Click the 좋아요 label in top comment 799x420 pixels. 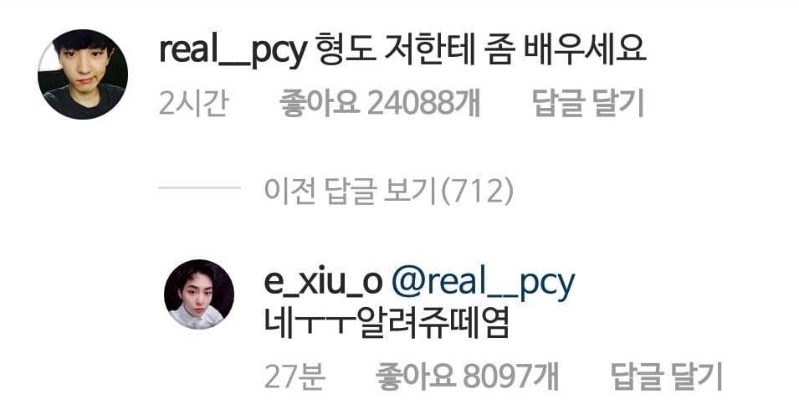[320, 103]
